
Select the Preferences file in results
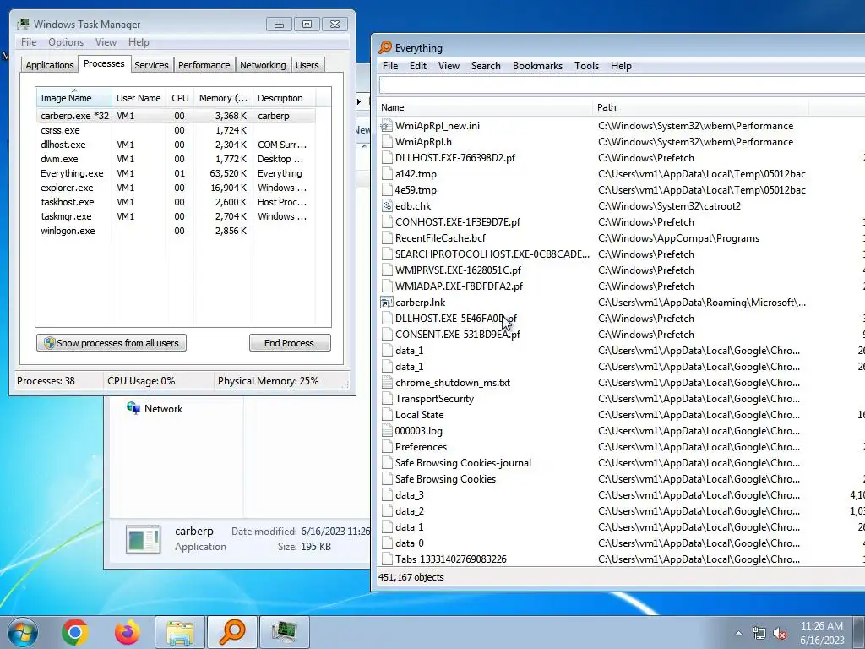coord(421,447)
